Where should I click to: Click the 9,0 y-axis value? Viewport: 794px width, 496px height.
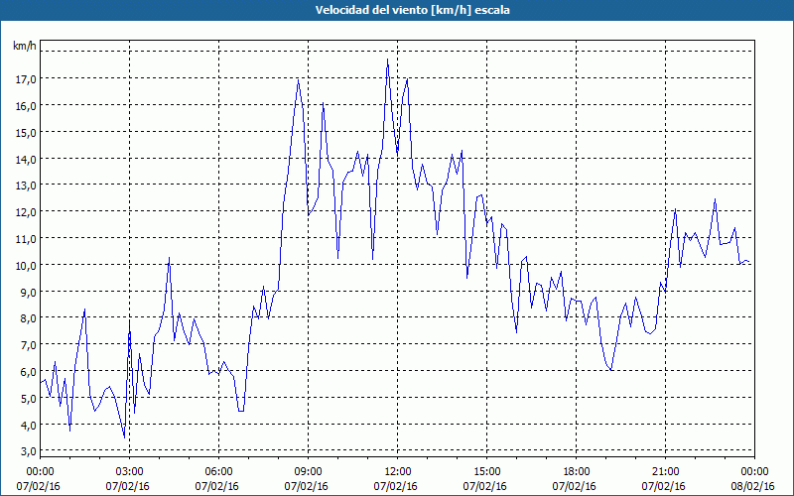[29, 292]
